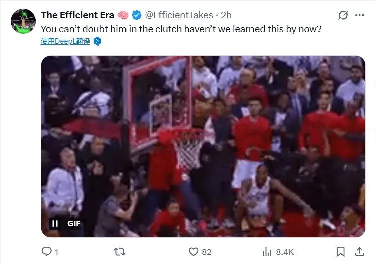Click The Efficient Era display name
The height and width of the screenshot is (263, 377).
77,15
